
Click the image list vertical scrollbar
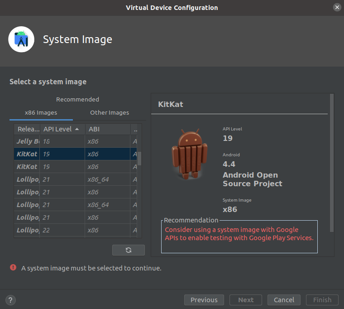139,158
